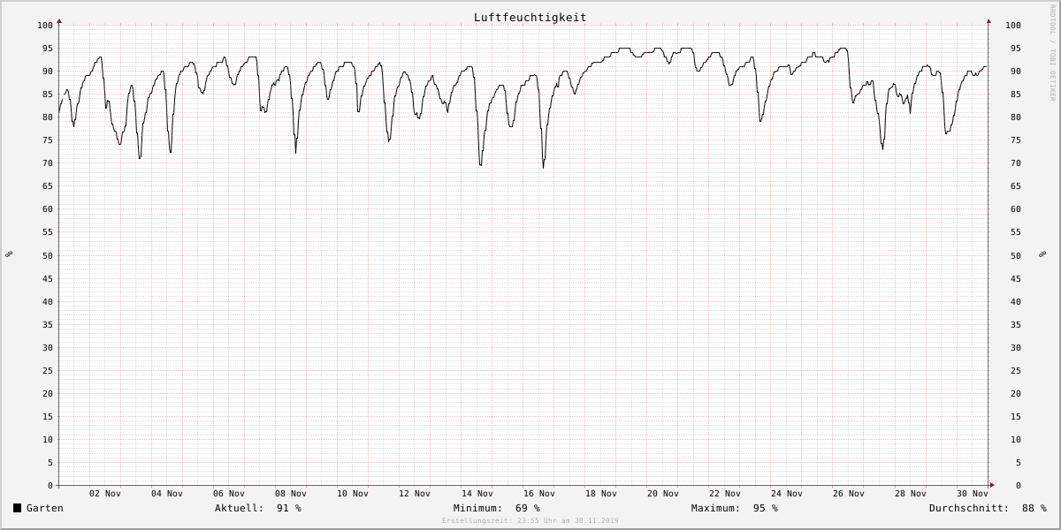1061x530 pixels.
Task: Select the Garten legend label
Action: pyautogui.click(x=45, y=508)
